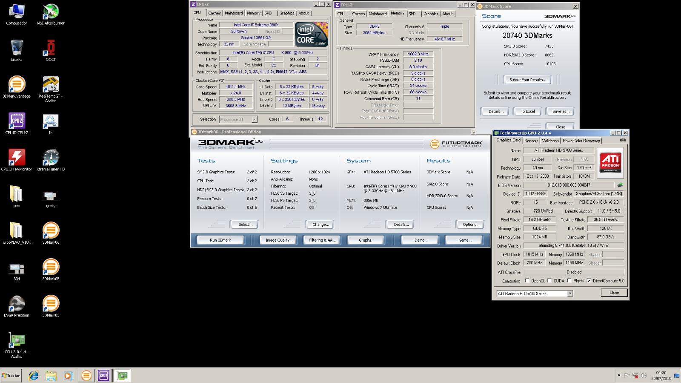Click the Futuremark Corporation logo
Screen dimensions: 681x383
456,144
